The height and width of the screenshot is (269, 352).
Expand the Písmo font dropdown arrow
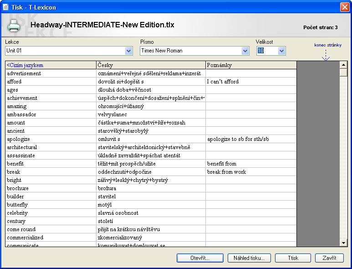(245, 51)
